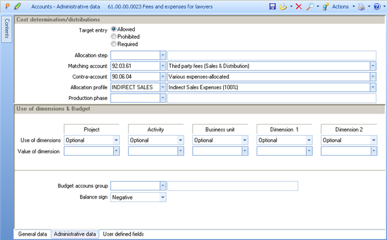Switch to the General data tab

coord(32,234)
